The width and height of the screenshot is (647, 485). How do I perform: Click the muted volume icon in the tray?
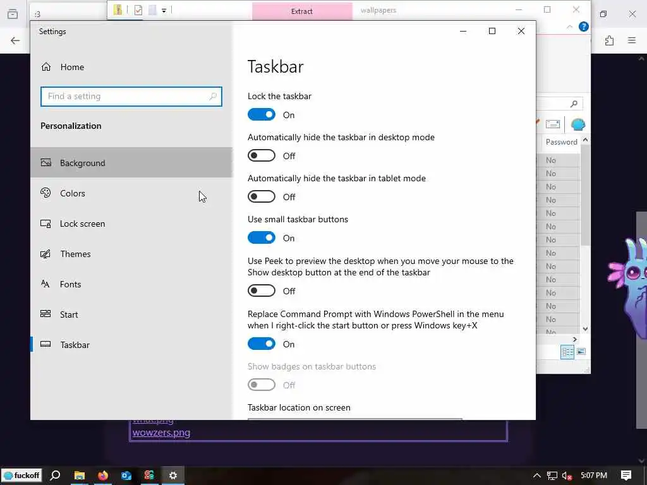pyautogui.click(x=567, y=476)
